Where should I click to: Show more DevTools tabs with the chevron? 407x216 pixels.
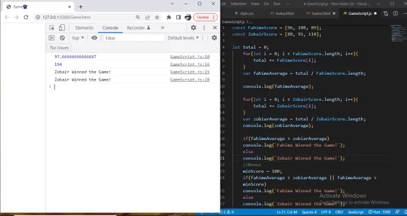pos(162,27)
